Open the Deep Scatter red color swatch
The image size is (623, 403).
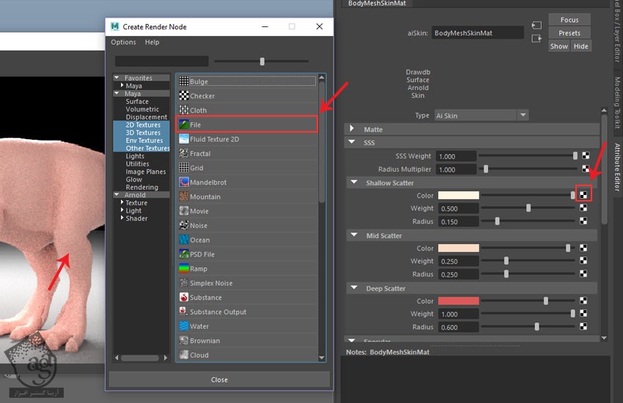click(x=459, y=301)
